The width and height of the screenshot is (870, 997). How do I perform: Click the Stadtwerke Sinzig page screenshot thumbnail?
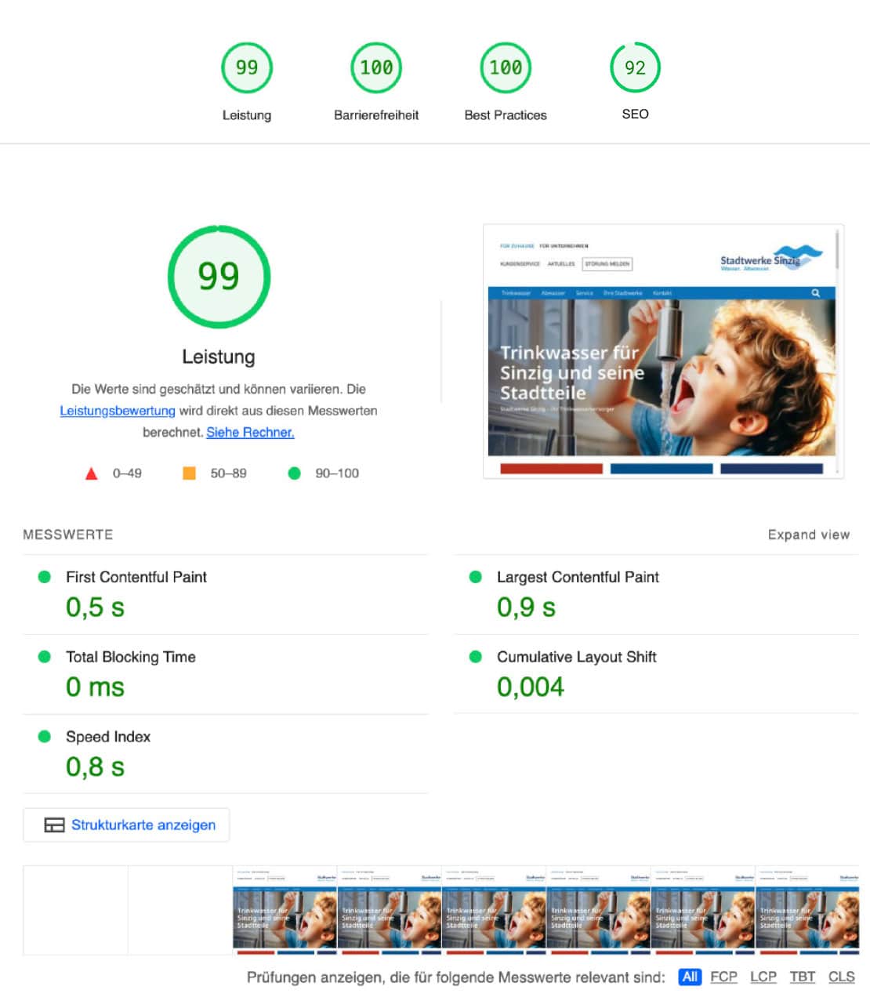point(662,351)
